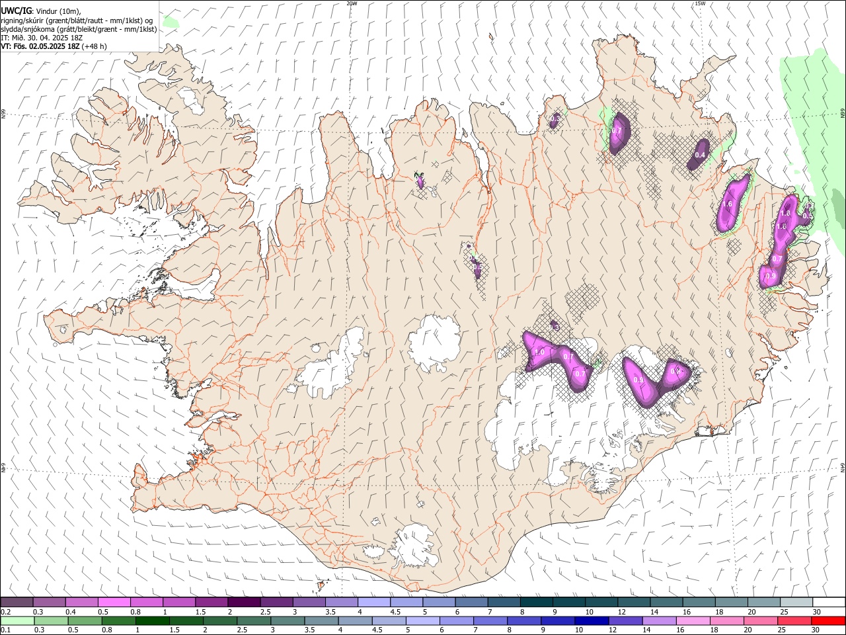This screenshot has height=635, width=846.
Task: Select the dark teal snow-scale swatch between 8 and 9
Action: (x=536, y=602)
